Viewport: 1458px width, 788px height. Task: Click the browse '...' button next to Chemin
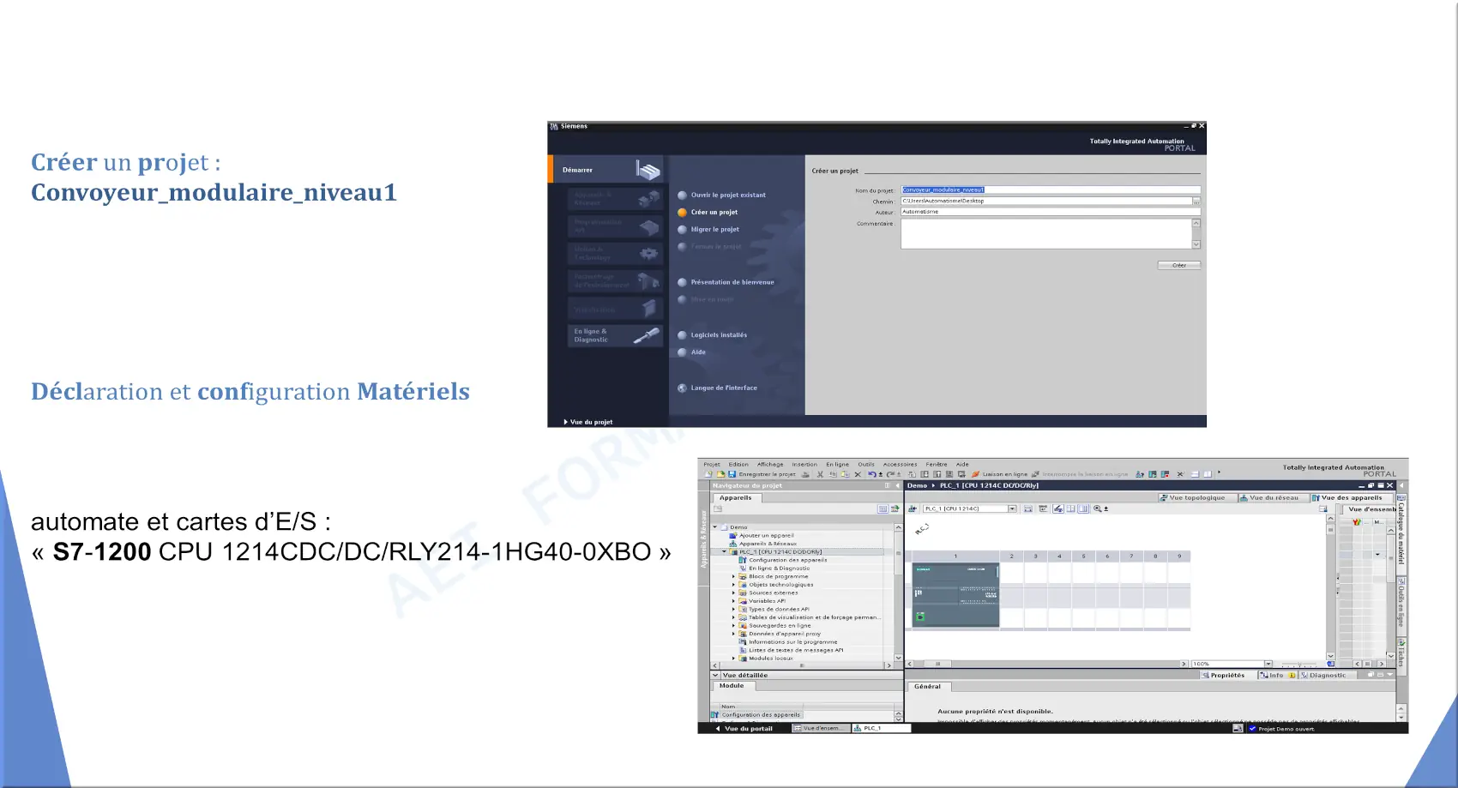pos(1196,201)
